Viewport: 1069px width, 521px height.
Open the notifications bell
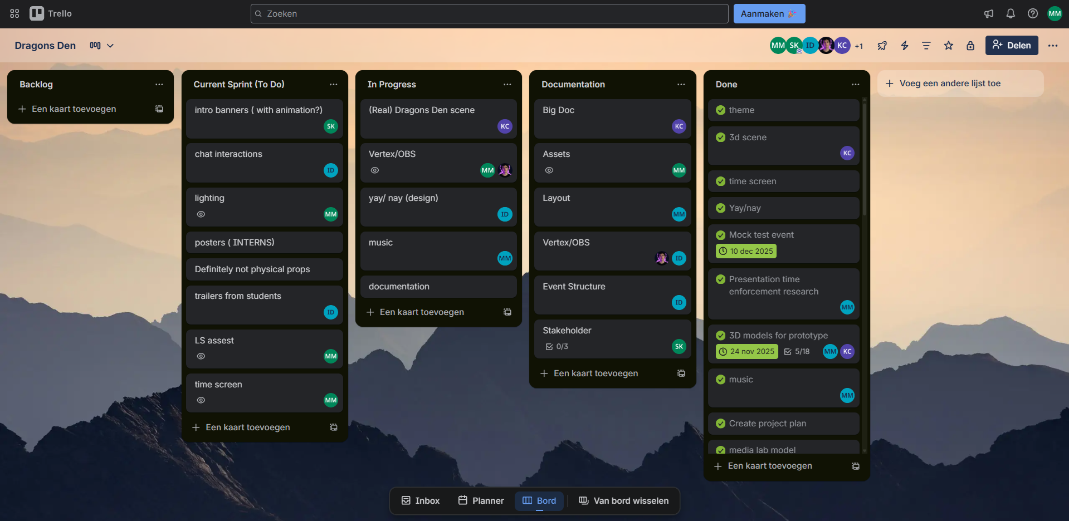(1011, 13)
